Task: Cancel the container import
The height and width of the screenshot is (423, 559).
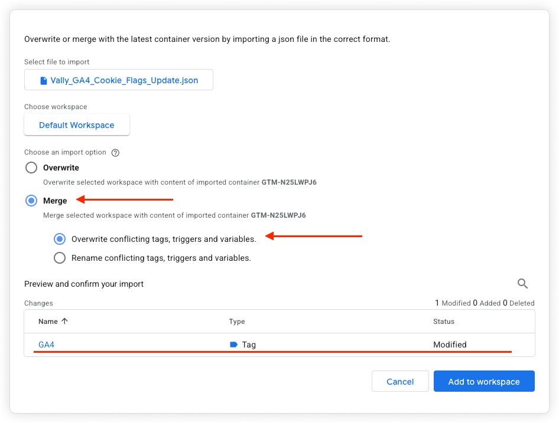Action: 400,381
